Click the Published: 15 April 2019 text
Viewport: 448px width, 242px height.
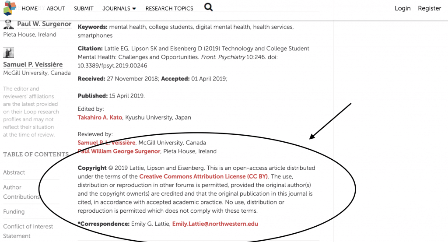pyautogui.click(x=111, y=96)
